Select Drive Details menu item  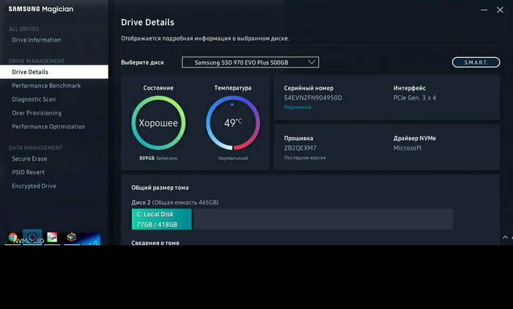tap(54, 72)
